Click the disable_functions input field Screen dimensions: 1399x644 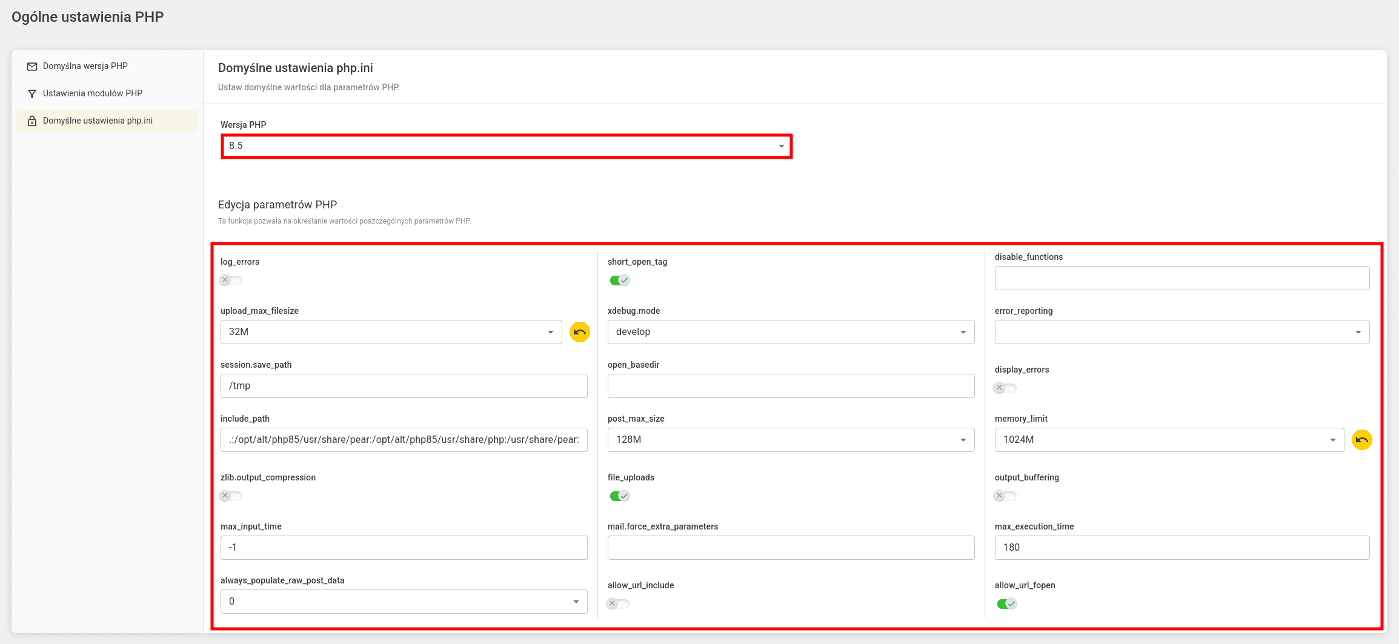pos(1182,278)
